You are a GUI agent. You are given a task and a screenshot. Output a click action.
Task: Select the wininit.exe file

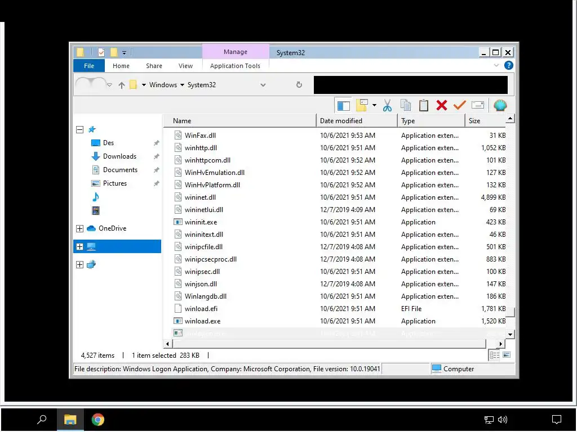point(339,222)
